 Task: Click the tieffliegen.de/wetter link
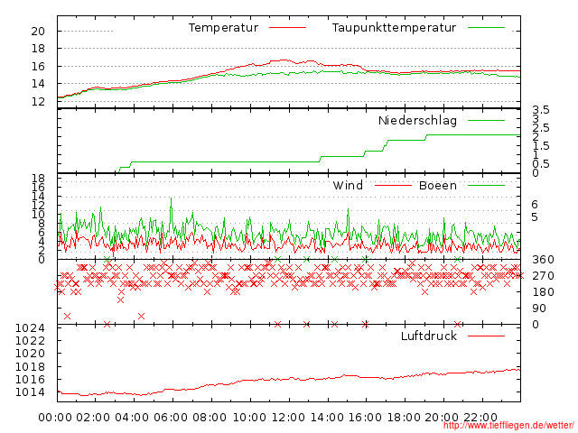[x=508, y=426]
